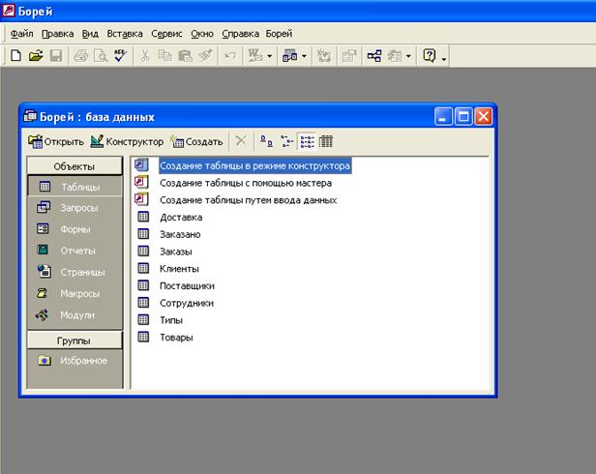Open the Справка menu
596x474 pixels.
(240, 34)
